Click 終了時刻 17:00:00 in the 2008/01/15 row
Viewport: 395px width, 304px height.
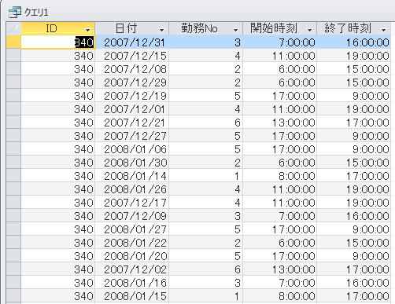click(354, 296)
